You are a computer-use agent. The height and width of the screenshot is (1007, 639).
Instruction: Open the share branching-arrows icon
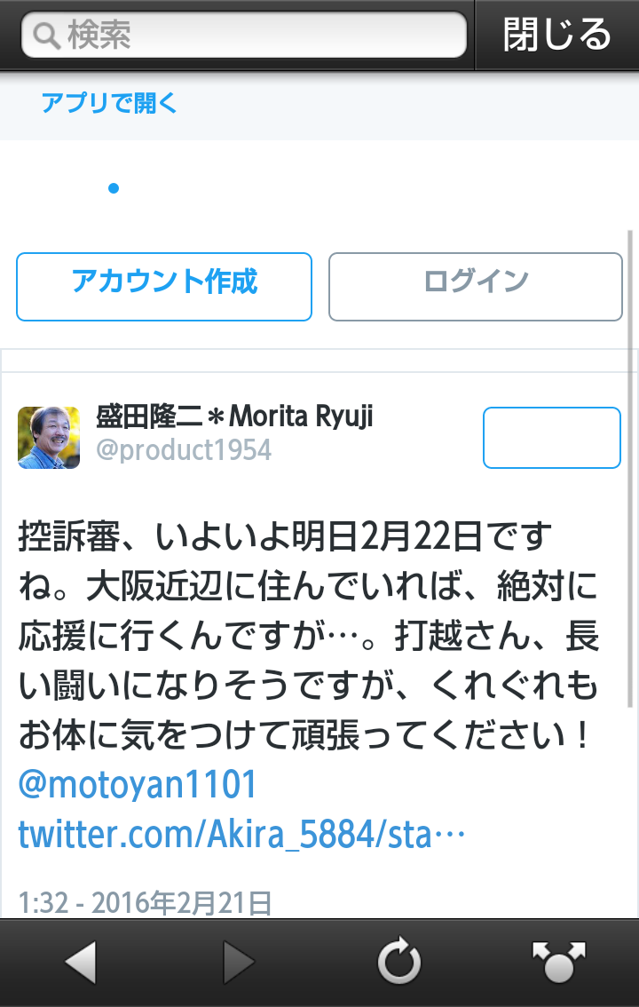(559, 962)
